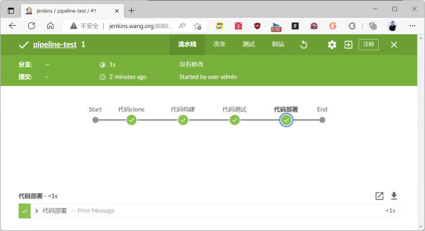Open the user profile avatar
Viewport: 425px width, 231px height.
(x=392, y=26)
